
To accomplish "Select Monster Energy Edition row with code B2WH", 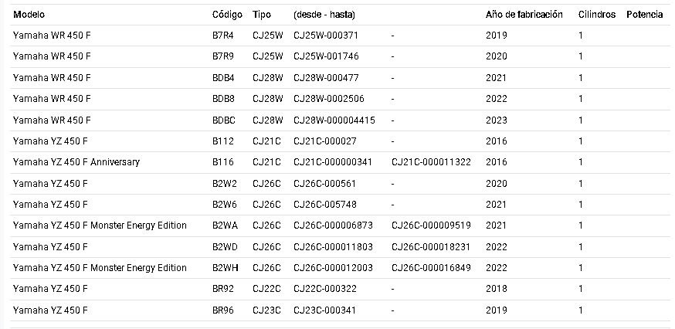I will pos(337,268).
